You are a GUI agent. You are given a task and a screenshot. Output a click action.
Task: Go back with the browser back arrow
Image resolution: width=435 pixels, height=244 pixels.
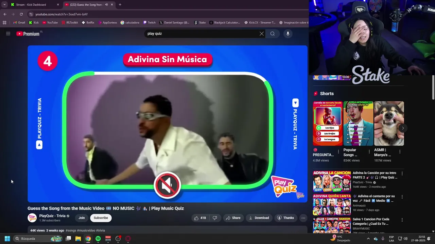tap(5, 14)
